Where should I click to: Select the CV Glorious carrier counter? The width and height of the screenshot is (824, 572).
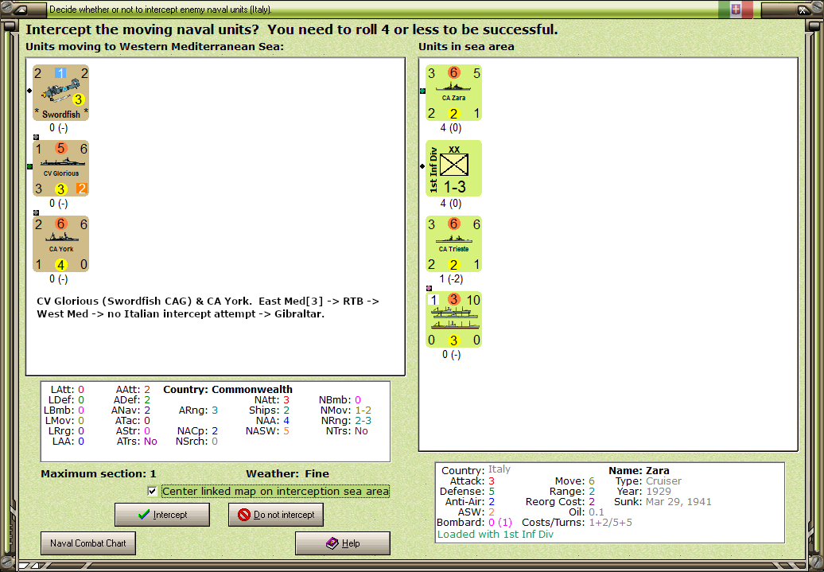(61, 168)
